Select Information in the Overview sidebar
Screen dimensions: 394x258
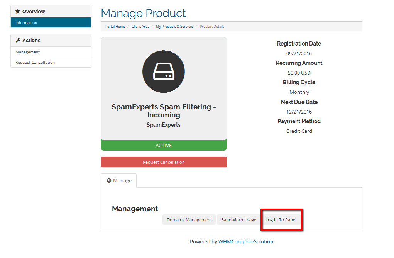[51, 22]
